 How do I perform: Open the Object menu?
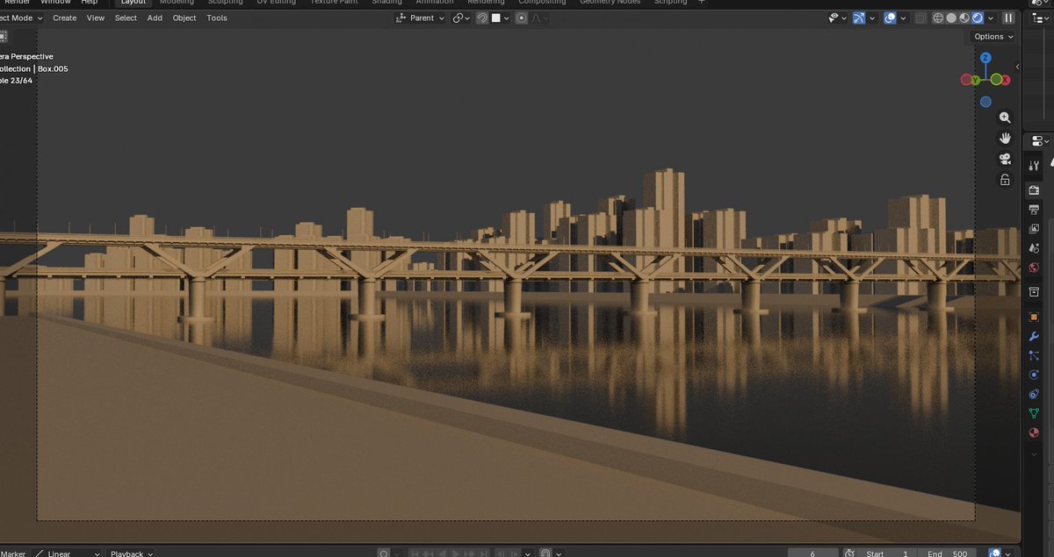click(x=184, y=18)
